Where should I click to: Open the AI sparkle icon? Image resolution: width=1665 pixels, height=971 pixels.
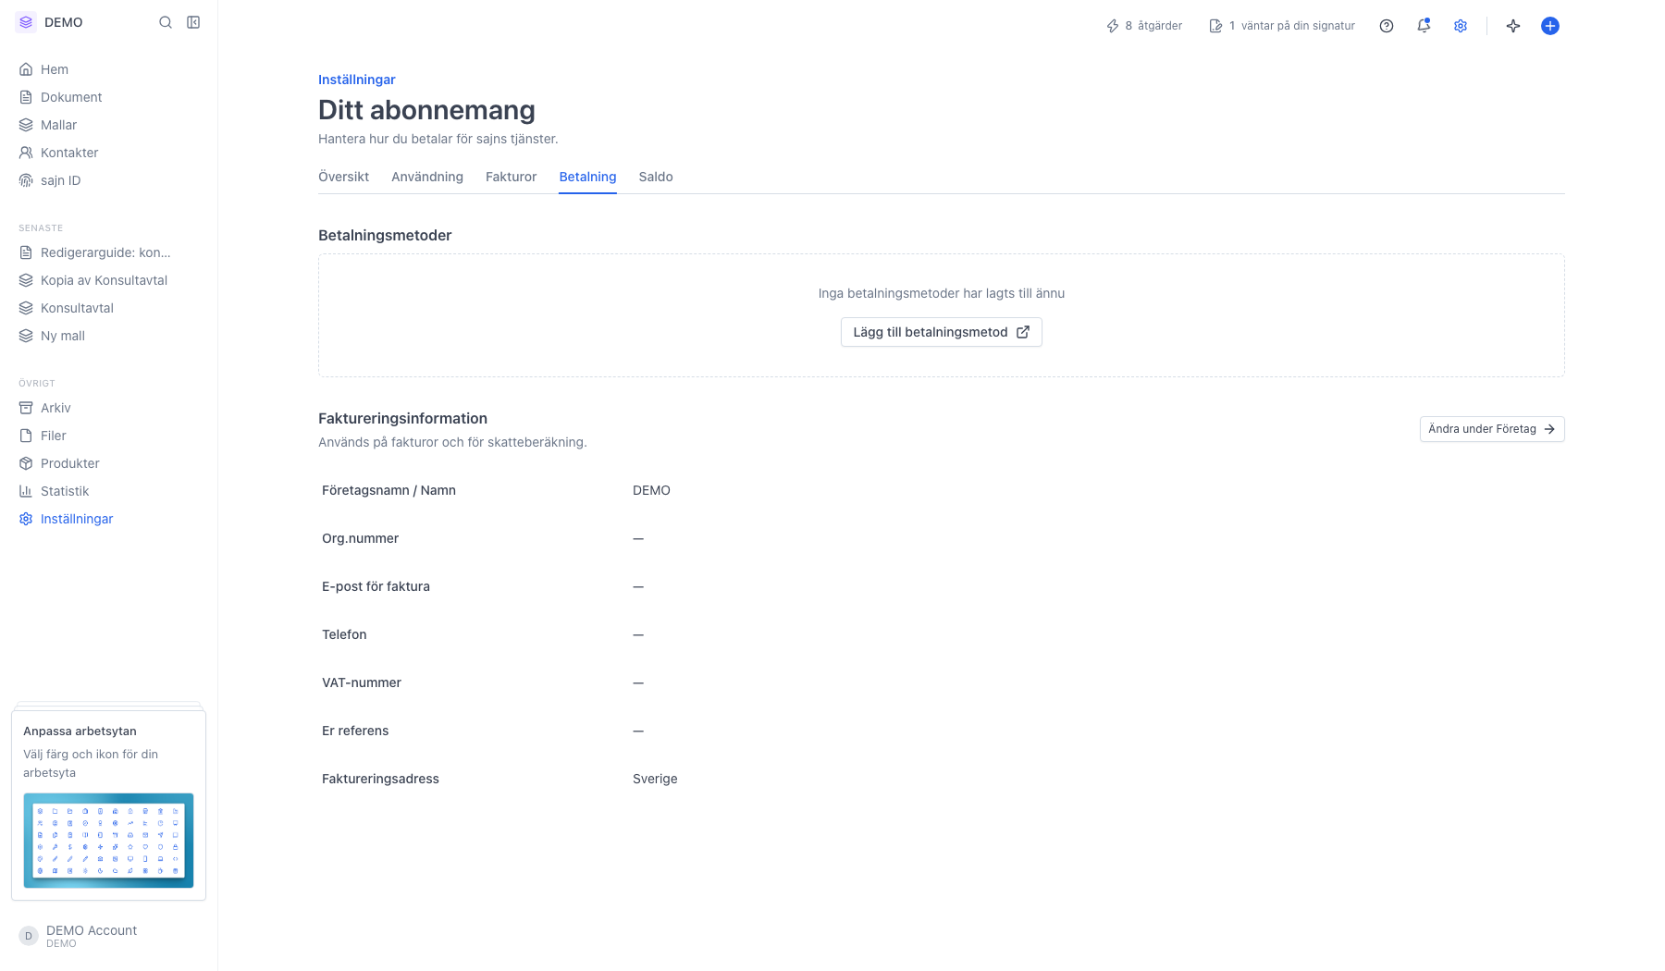click(1513, 26)
